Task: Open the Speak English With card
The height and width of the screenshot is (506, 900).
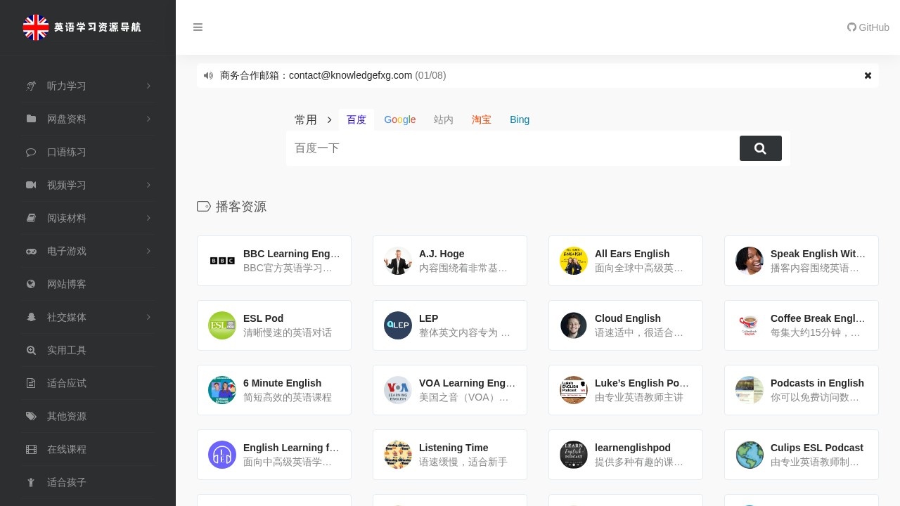Action: tap(802, 261)
